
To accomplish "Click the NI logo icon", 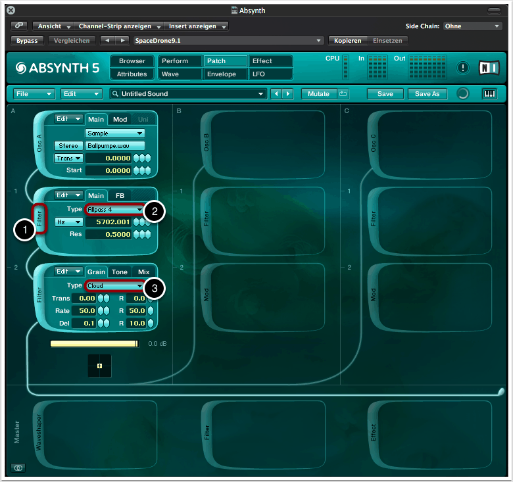I will point(489,67).
